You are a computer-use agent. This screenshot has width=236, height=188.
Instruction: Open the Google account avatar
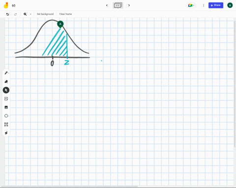(x=230, y=5)
